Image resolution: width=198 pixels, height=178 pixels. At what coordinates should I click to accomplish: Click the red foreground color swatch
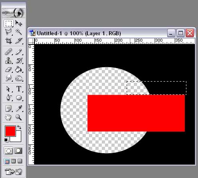tap(10, 131)
